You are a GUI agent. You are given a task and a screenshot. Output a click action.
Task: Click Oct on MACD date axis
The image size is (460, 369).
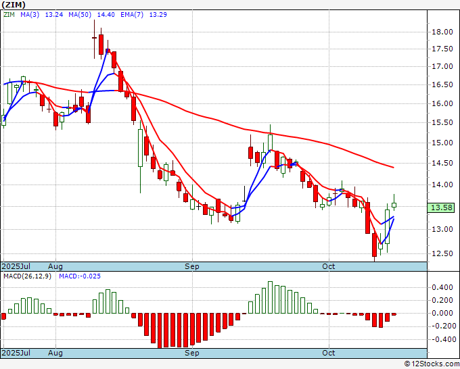click(x=329, y=353)
